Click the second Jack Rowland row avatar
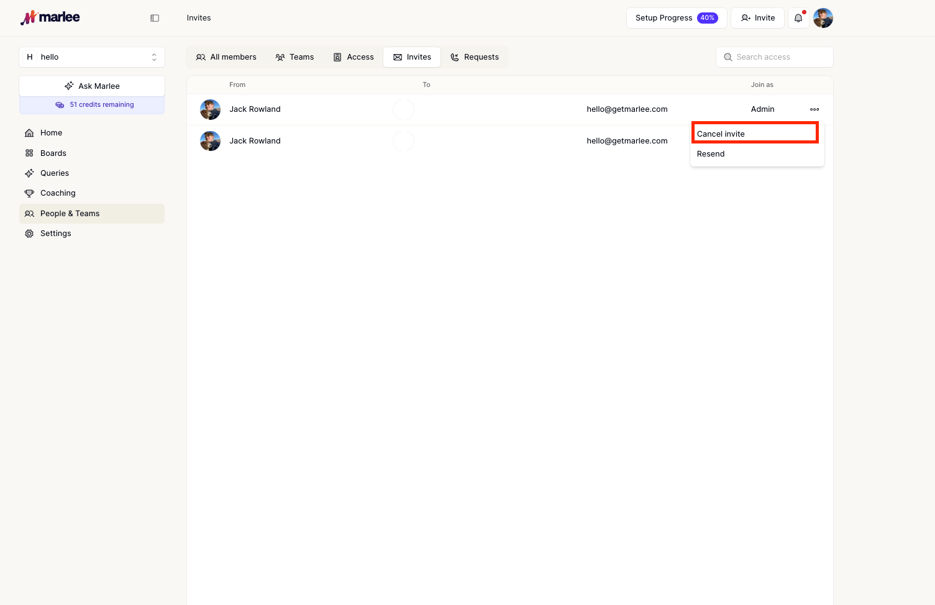935x605 pixels. [x=210, y=141]
